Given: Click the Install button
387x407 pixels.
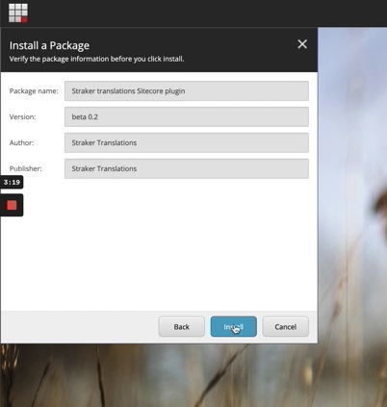Looking at the screenshot, I should (x=234, y=326).
